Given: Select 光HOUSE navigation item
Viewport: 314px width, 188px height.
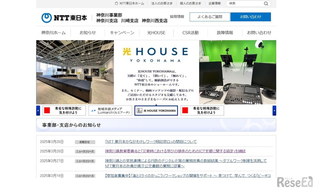Looking at the screenshot, I should click(x=156, y=33).
